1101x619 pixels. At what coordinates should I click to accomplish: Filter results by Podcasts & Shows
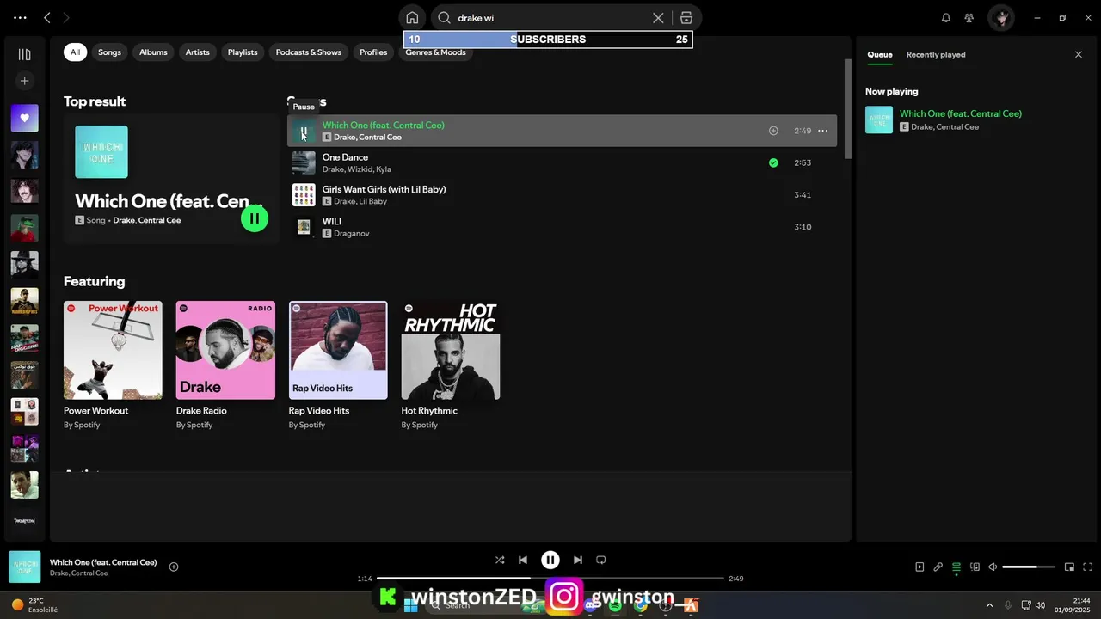[309, 52]
